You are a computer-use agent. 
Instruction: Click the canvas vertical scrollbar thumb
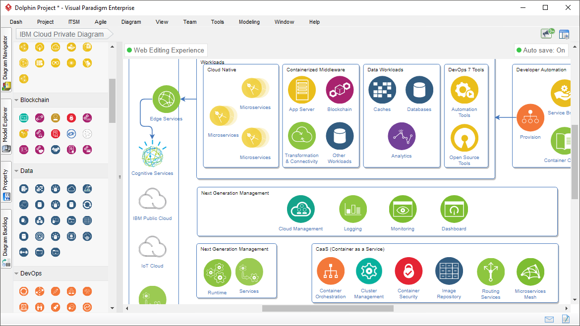(x=575, y=162)
